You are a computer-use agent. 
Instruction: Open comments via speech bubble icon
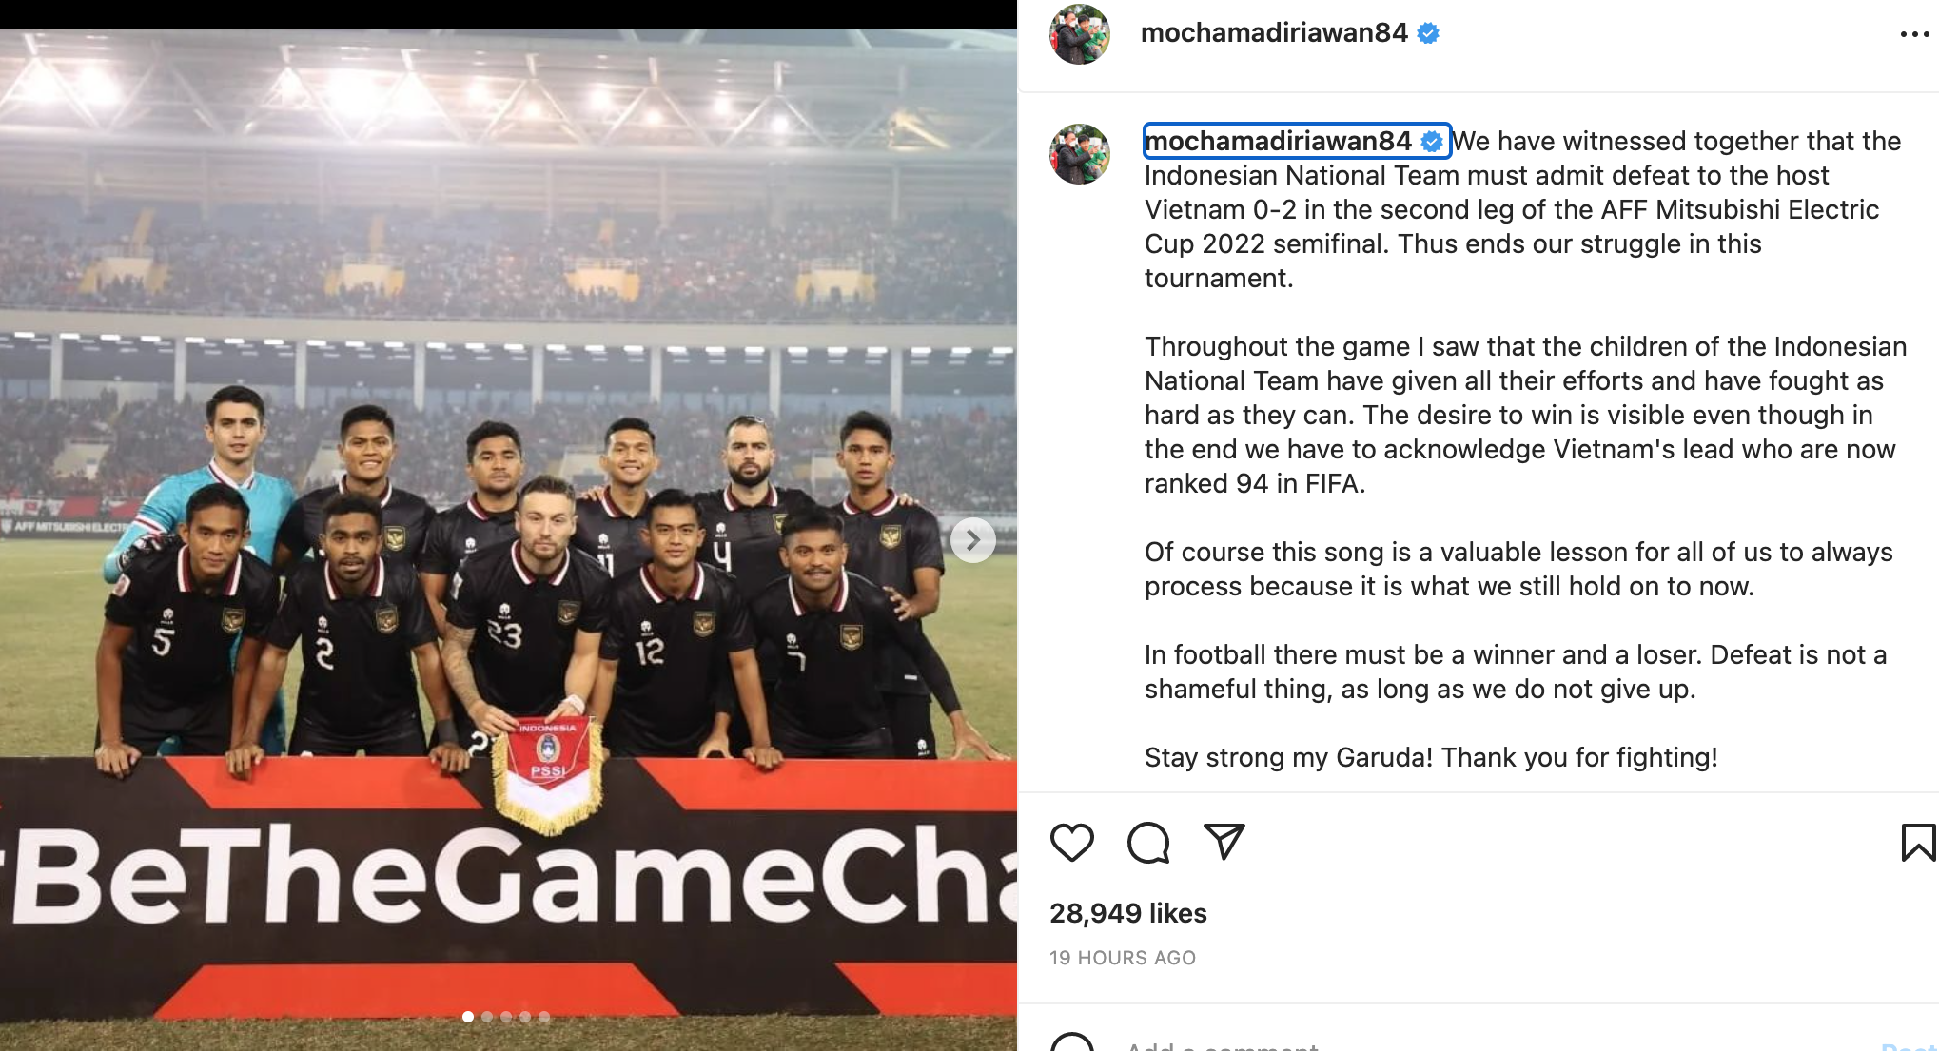[x=1147, y=843]
